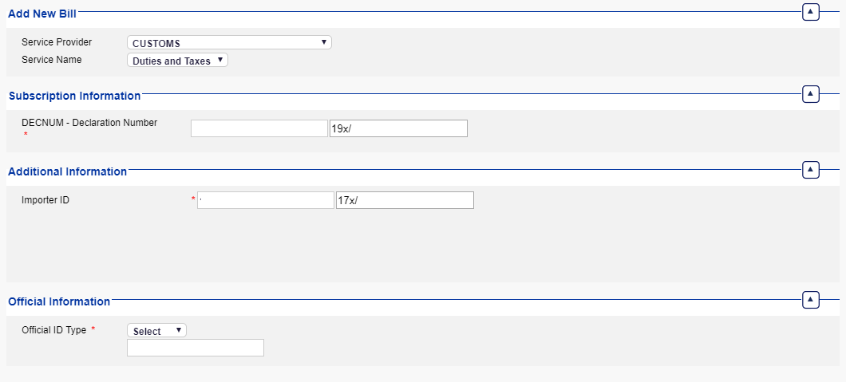
Task: Click the Importer ID label
Action: click(x=45, y=200)
